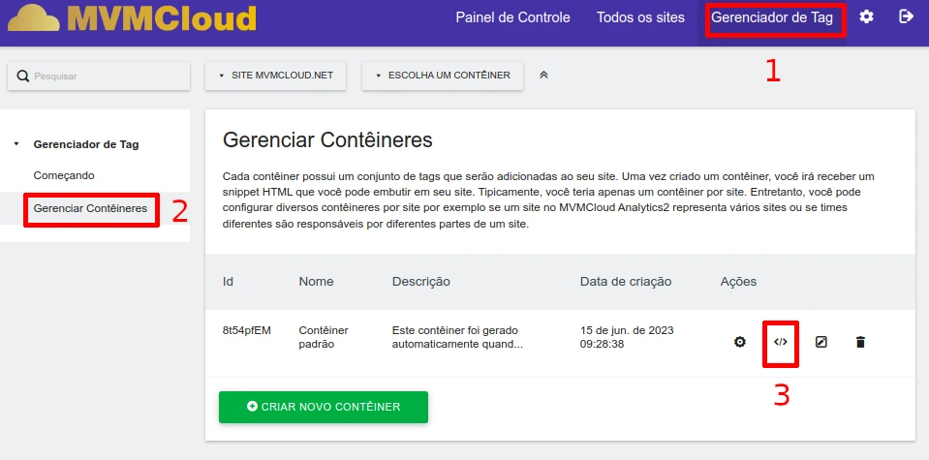929x460 pixels.
Task: Open administration gear icon in top bar
Action: pyautogui.click(x=867, y=17)
